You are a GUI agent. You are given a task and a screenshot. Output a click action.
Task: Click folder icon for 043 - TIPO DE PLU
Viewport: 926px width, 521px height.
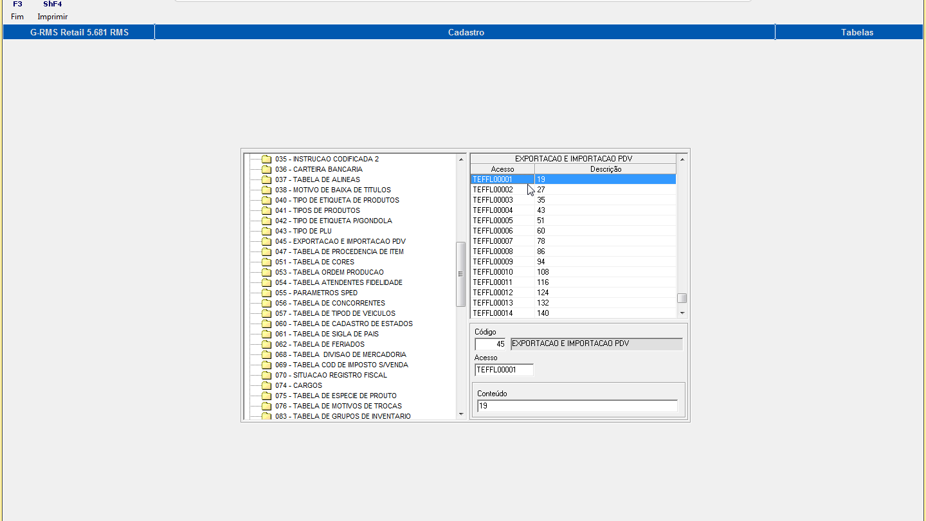coord(266,232)
